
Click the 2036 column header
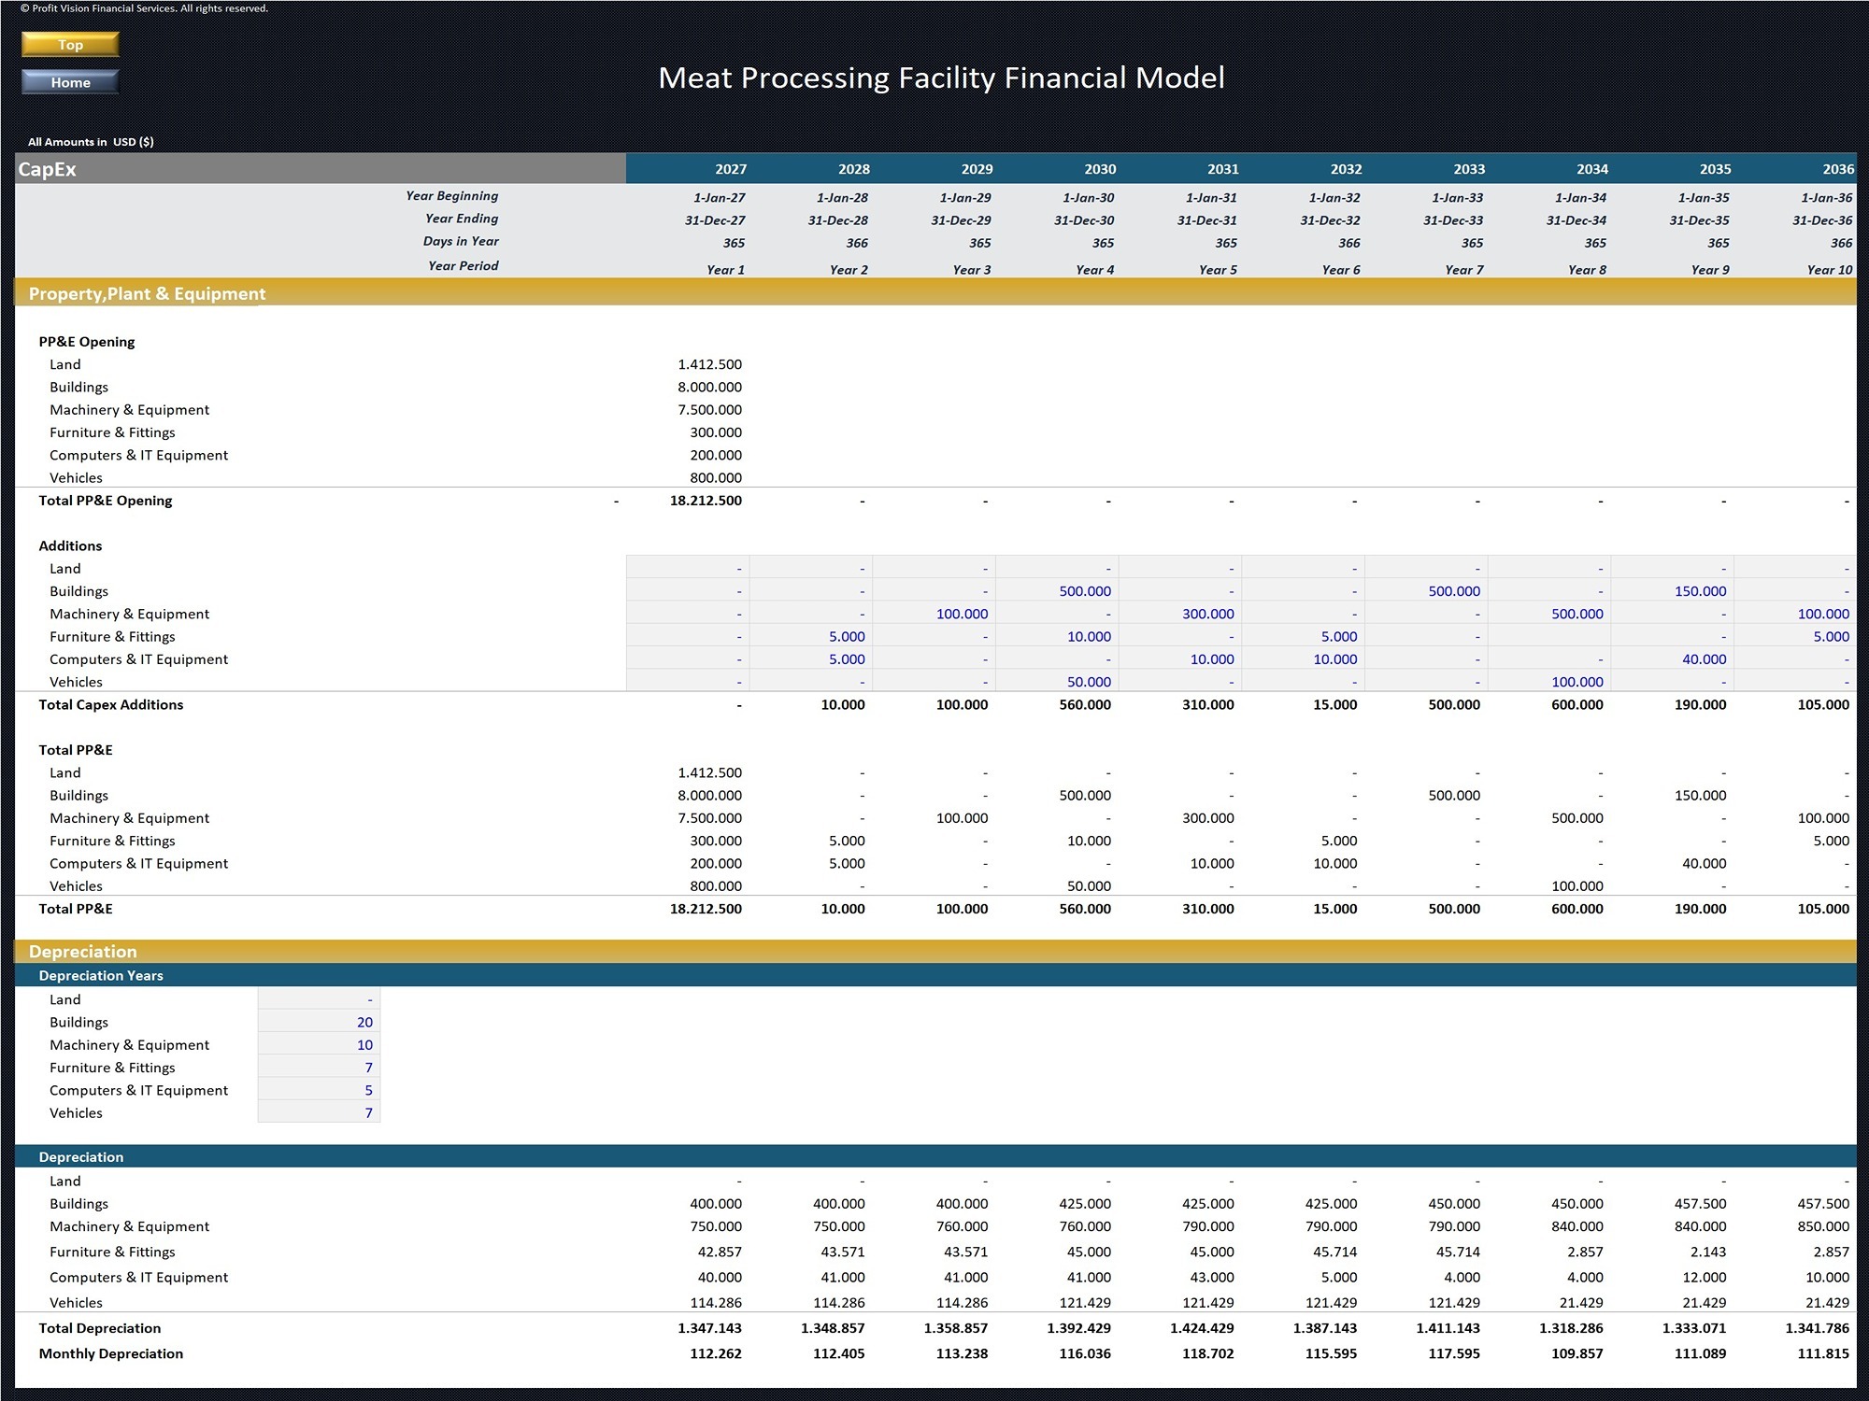[x=1838, y=169]
